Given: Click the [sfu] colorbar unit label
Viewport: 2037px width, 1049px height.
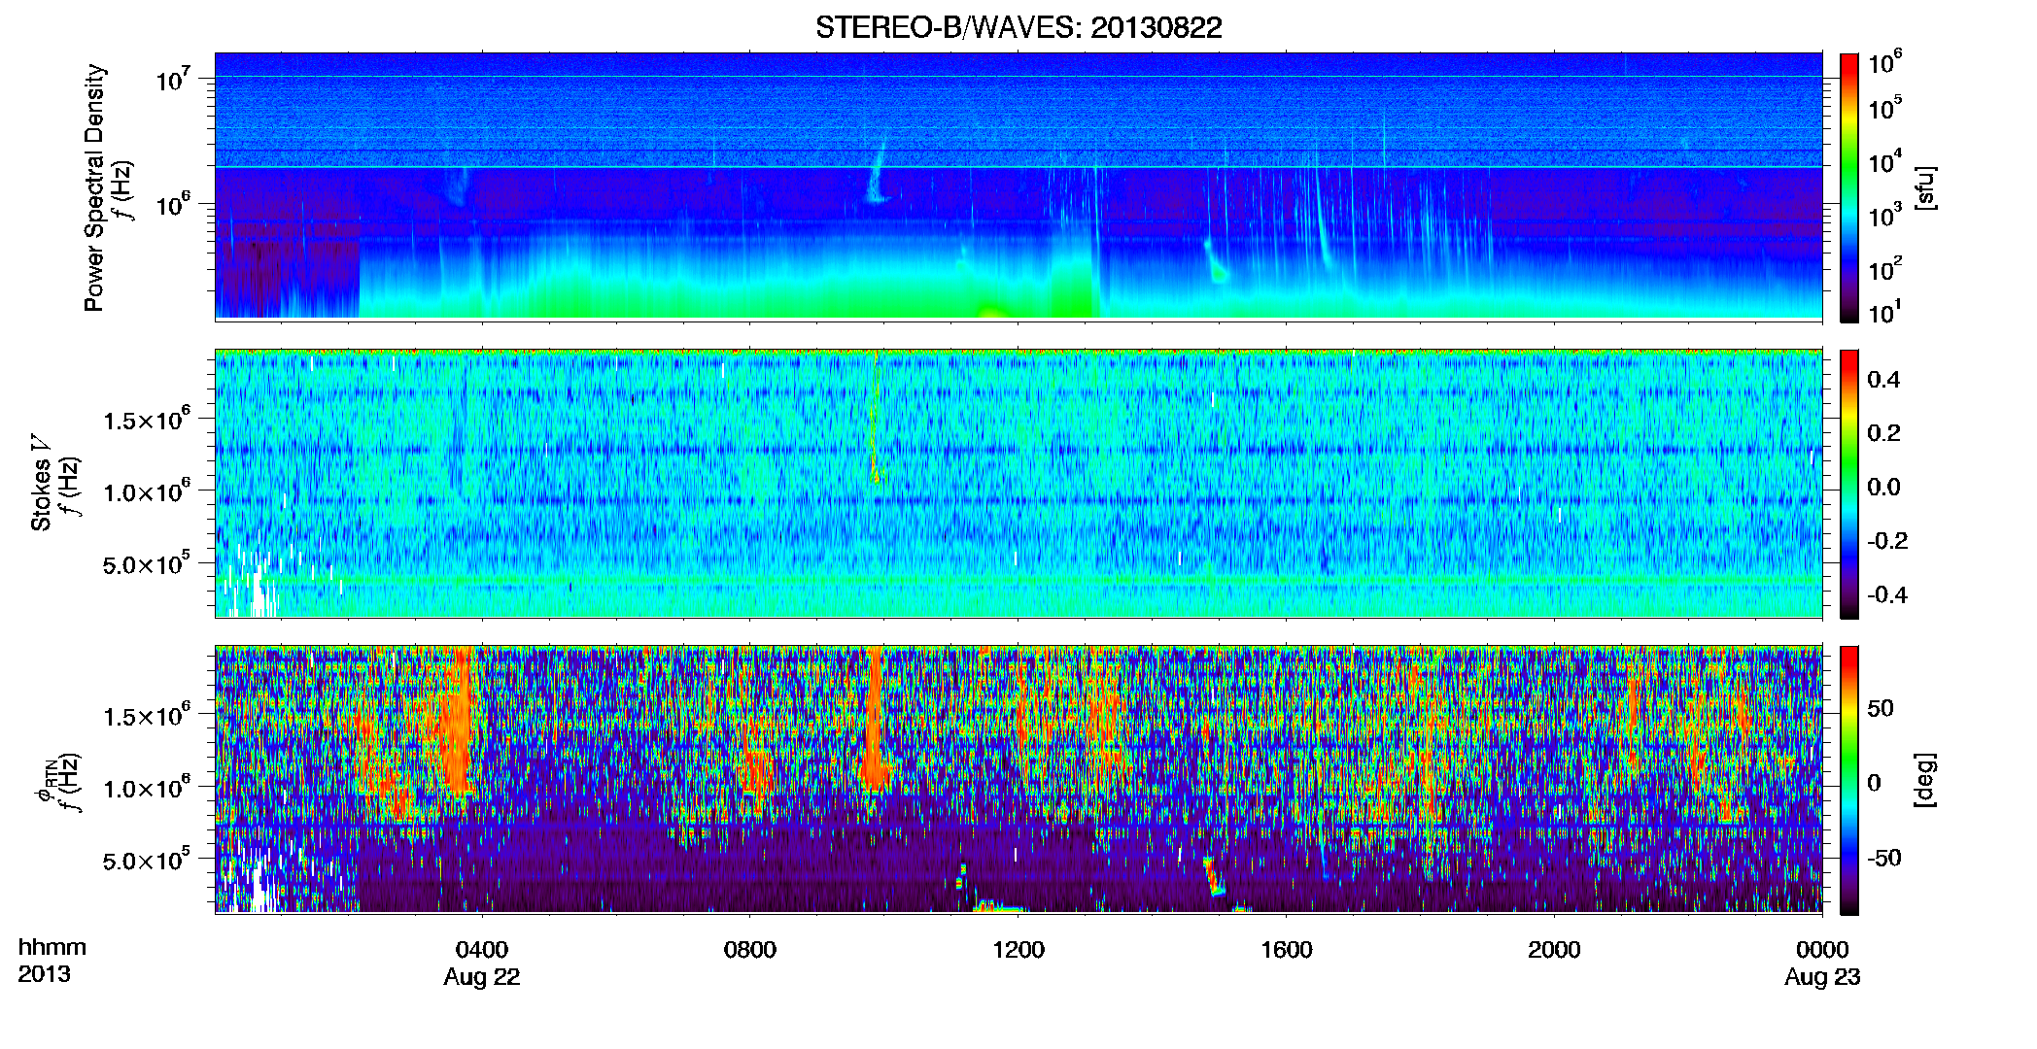Looking at the screenshot, I should pos(1925,187).
